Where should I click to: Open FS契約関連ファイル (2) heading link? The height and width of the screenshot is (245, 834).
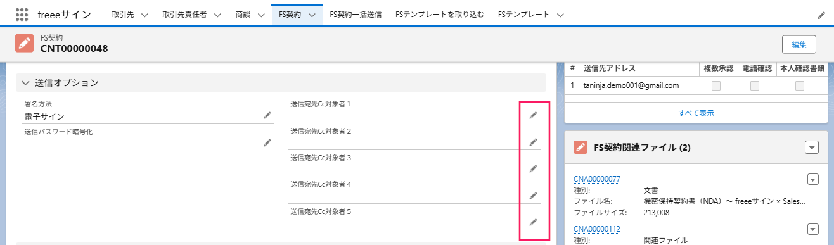[x=642, y=148]
